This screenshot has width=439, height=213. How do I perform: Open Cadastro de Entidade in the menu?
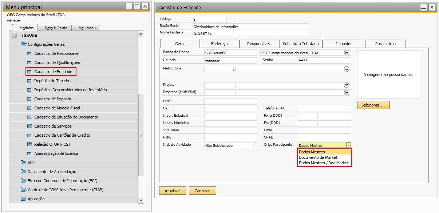tap(53, 72)
